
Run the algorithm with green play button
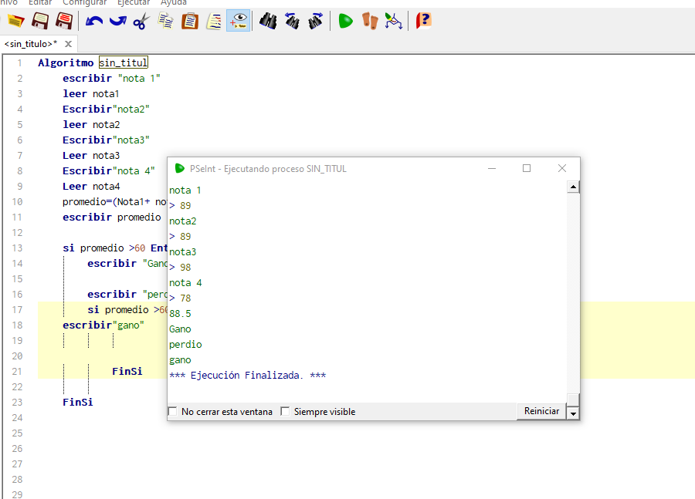[345, 21]
